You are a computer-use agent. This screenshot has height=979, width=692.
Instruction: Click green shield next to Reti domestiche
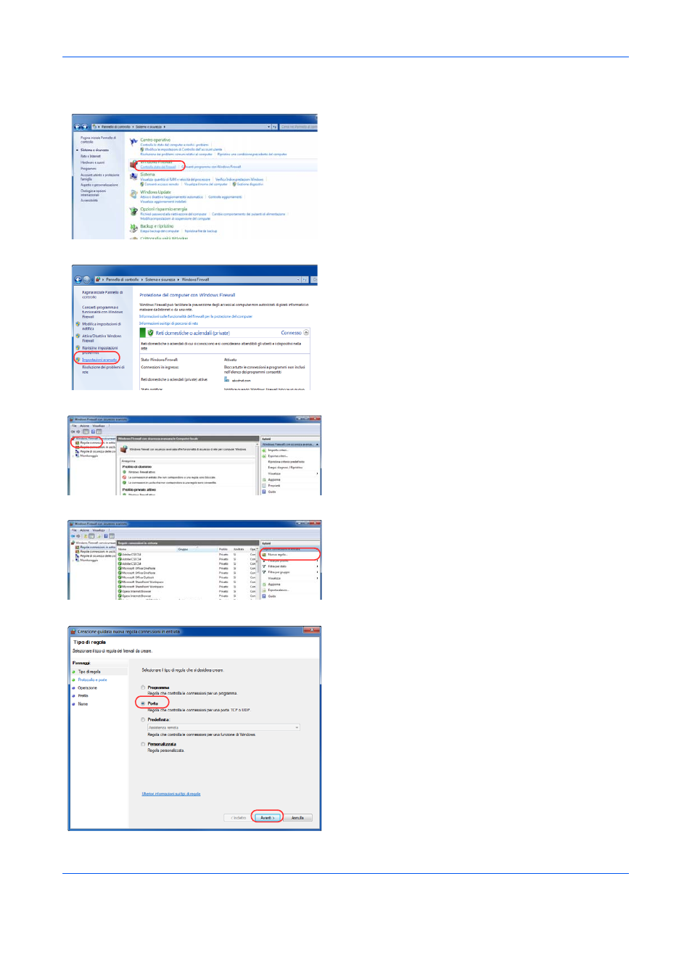[150, 333]
